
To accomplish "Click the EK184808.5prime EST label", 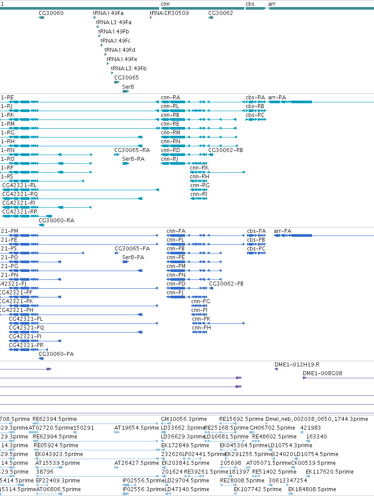I will pos(312,489).
